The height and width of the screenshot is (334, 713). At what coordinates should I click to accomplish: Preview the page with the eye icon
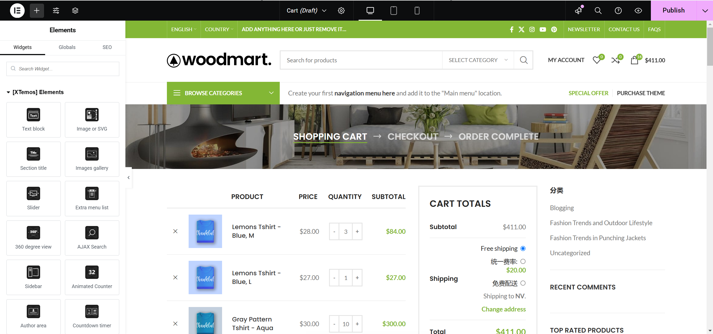(638, 11)
